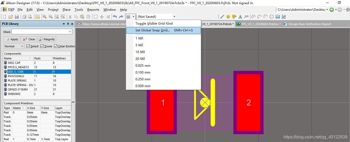Select the QFN20-3*3MM component row
This screenshot has width=350, height=142.
click(37, 89)
